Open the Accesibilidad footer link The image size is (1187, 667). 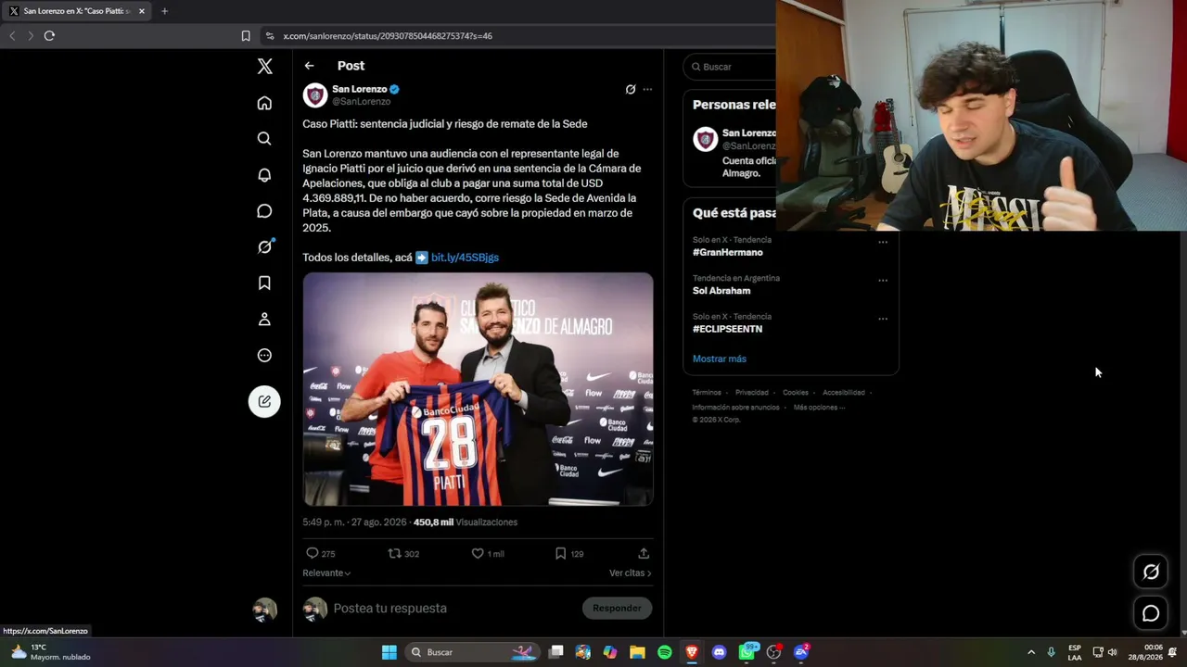point(844,393)
